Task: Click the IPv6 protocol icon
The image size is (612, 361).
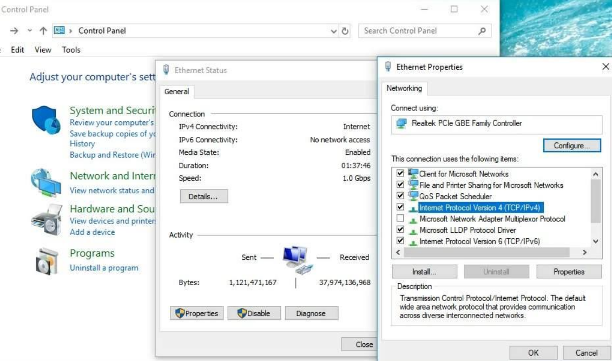Action: pyautogui.click(x=412, y=242)
